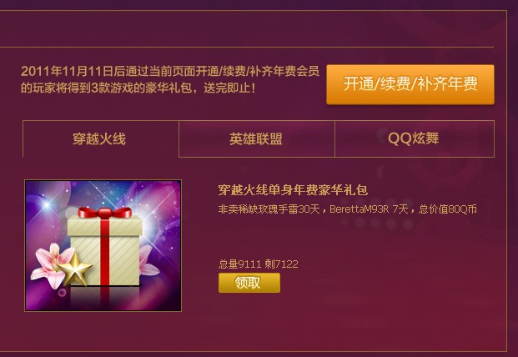
Task: Click the gold star on the gift image
Action: click(x=75, y=269)
